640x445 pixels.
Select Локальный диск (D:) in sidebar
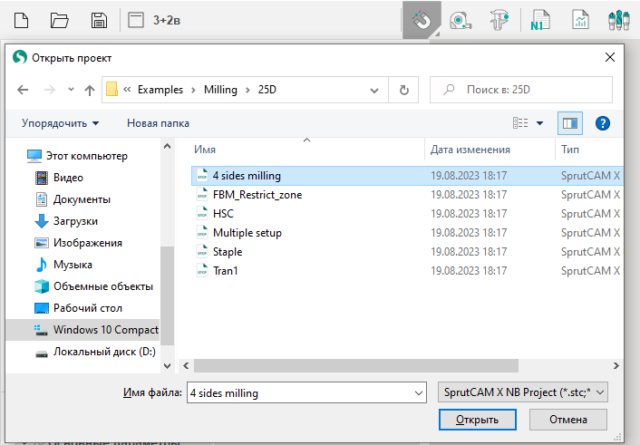pyautogui.click(x=104, y=351)
